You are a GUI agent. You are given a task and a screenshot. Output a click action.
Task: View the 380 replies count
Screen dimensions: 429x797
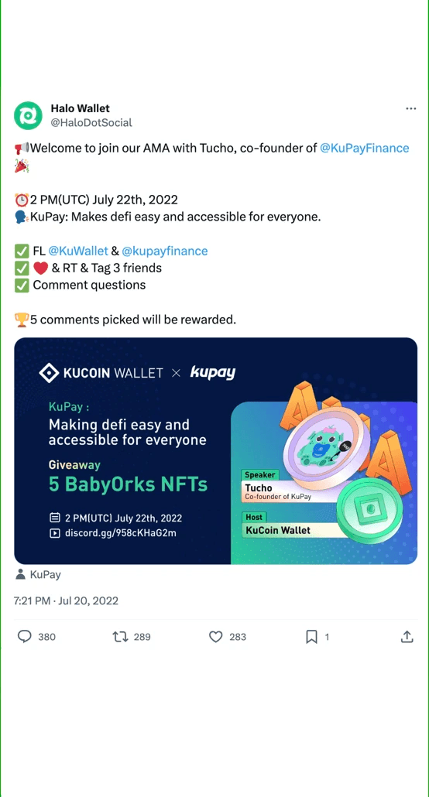click(x=46, y=637)
